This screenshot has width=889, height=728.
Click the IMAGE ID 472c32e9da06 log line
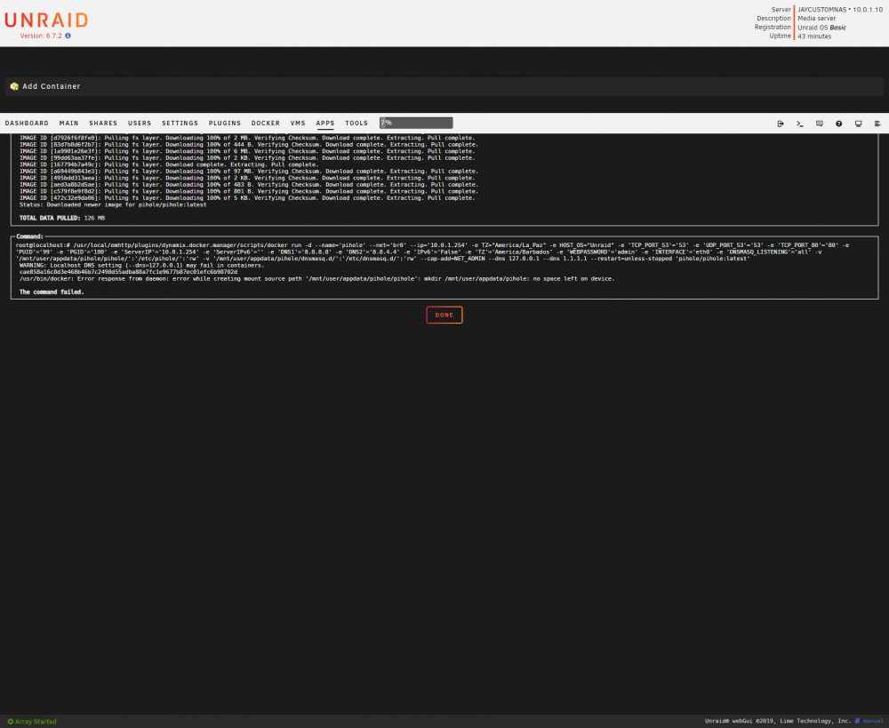[x=247, y=198]
